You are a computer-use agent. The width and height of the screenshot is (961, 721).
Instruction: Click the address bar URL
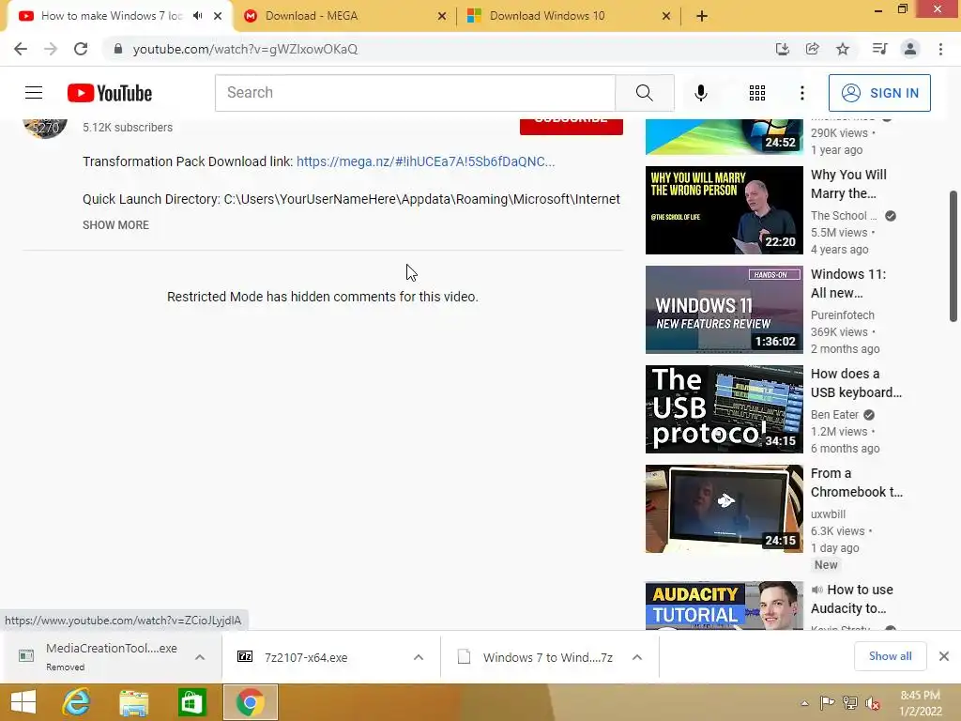245,49
